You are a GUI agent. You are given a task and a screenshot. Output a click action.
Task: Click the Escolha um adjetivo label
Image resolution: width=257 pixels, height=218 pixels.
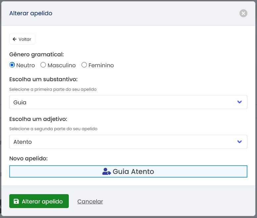[38, 119]
